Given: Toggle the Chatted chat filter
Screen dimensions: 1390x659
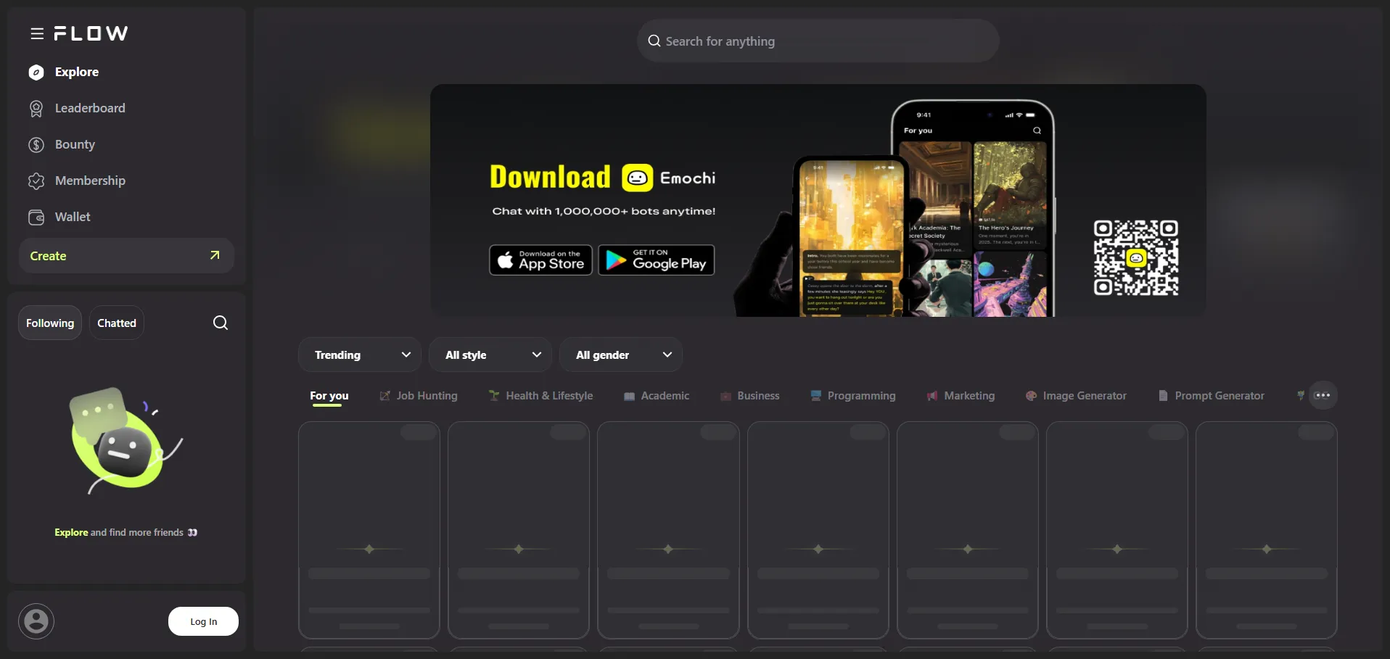Looking at the screenshot, I should [x=117, y=323].
